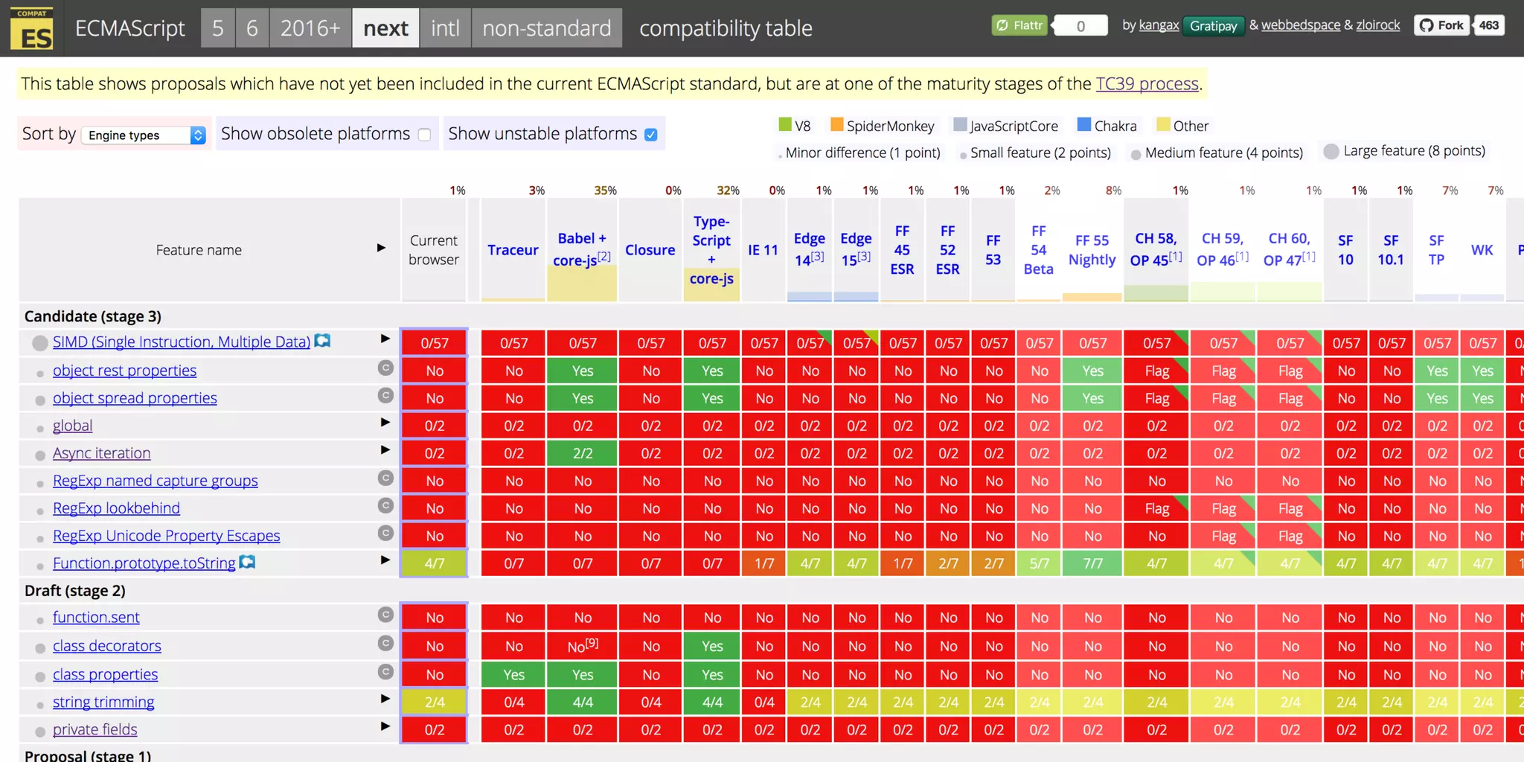Viewport: 1524px width, 762px height.
Task: Click the circled C icon for RegExp lookbehind
Action: (x=385, y=505)
